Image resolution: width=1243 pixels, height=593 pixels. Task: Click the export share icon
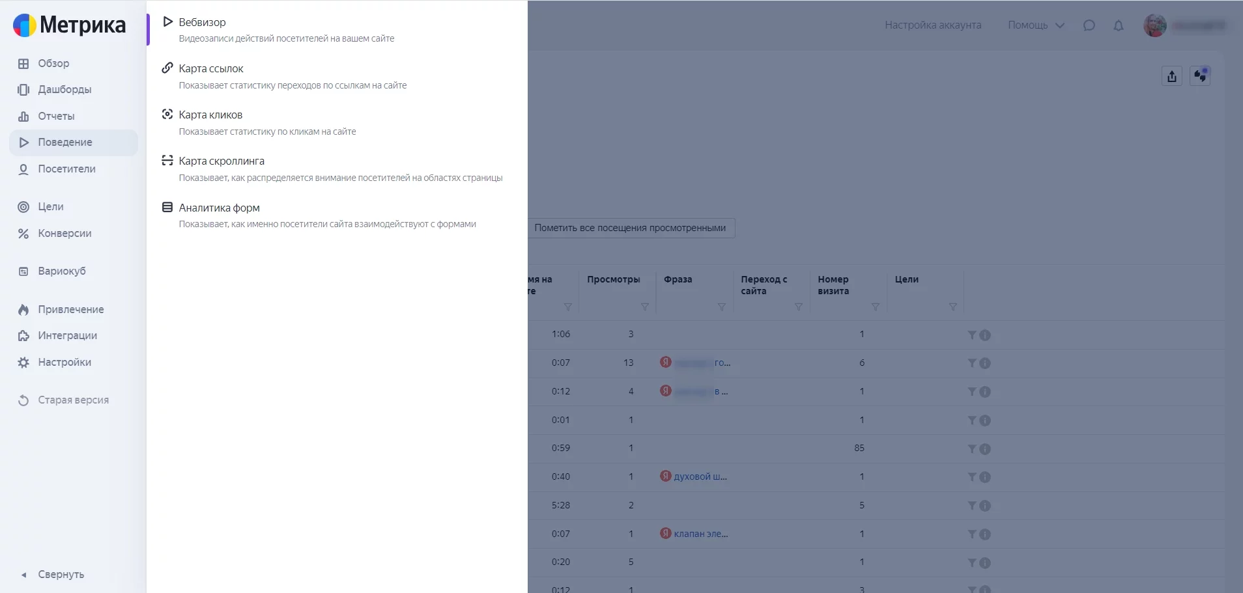point(1172,76)
